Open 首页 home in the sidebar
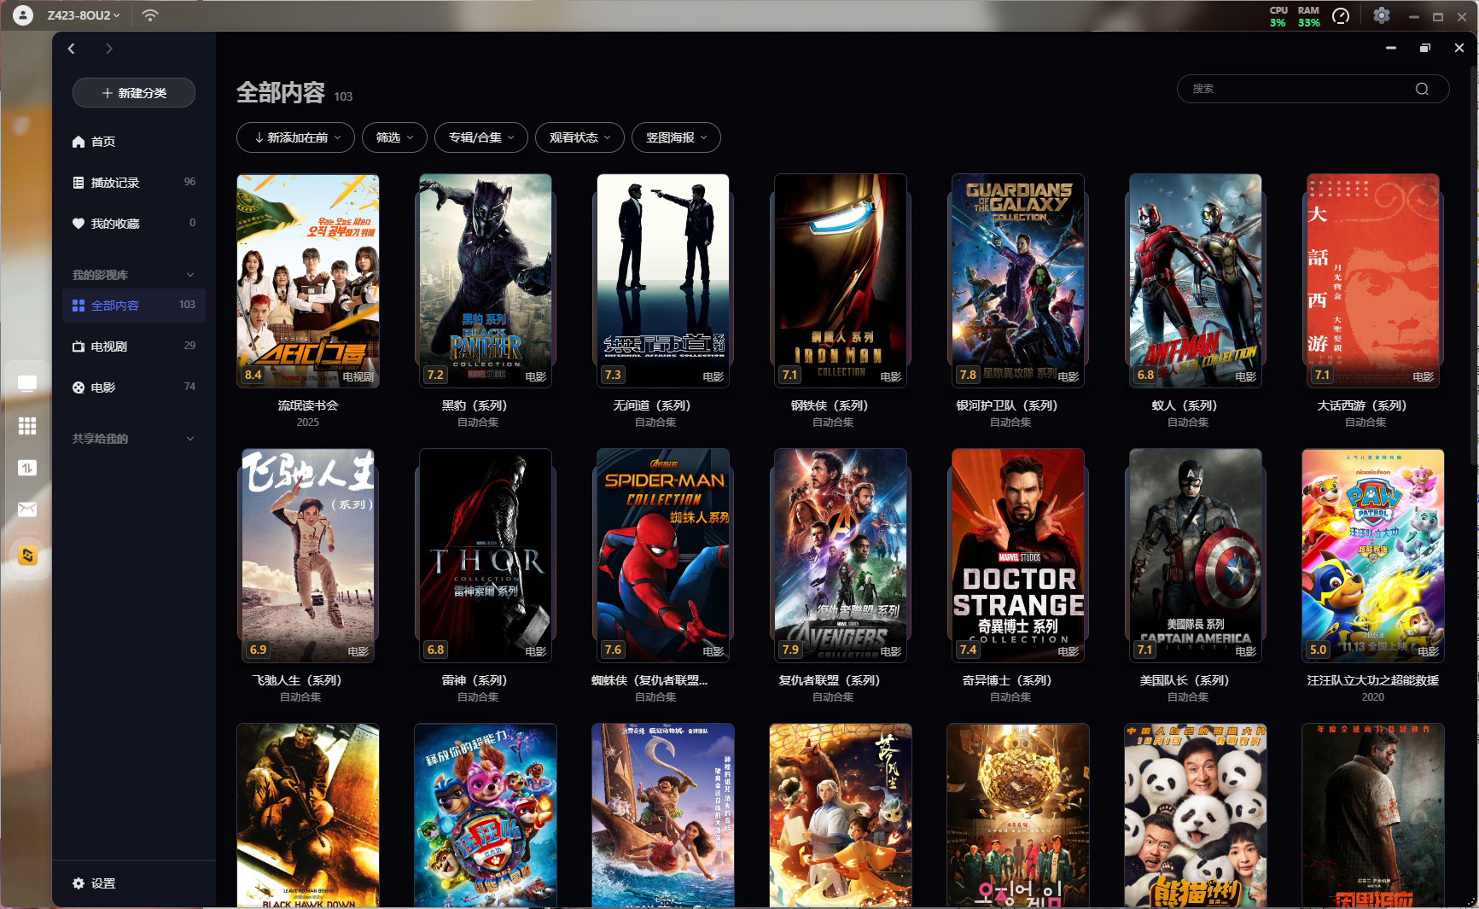 tap(134, 142)
